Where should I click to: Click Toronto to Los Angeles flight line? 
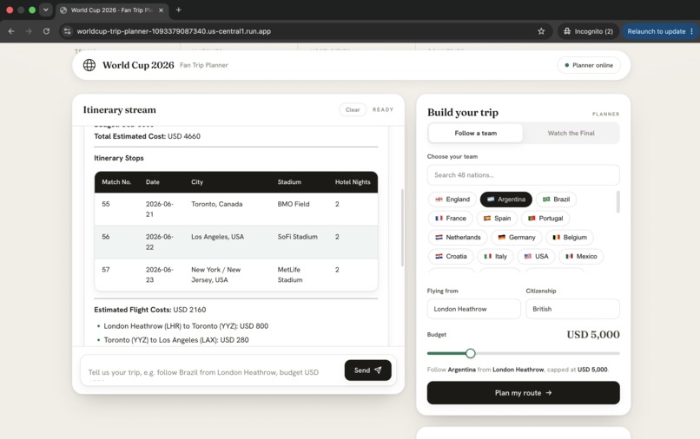pos(176,340)
